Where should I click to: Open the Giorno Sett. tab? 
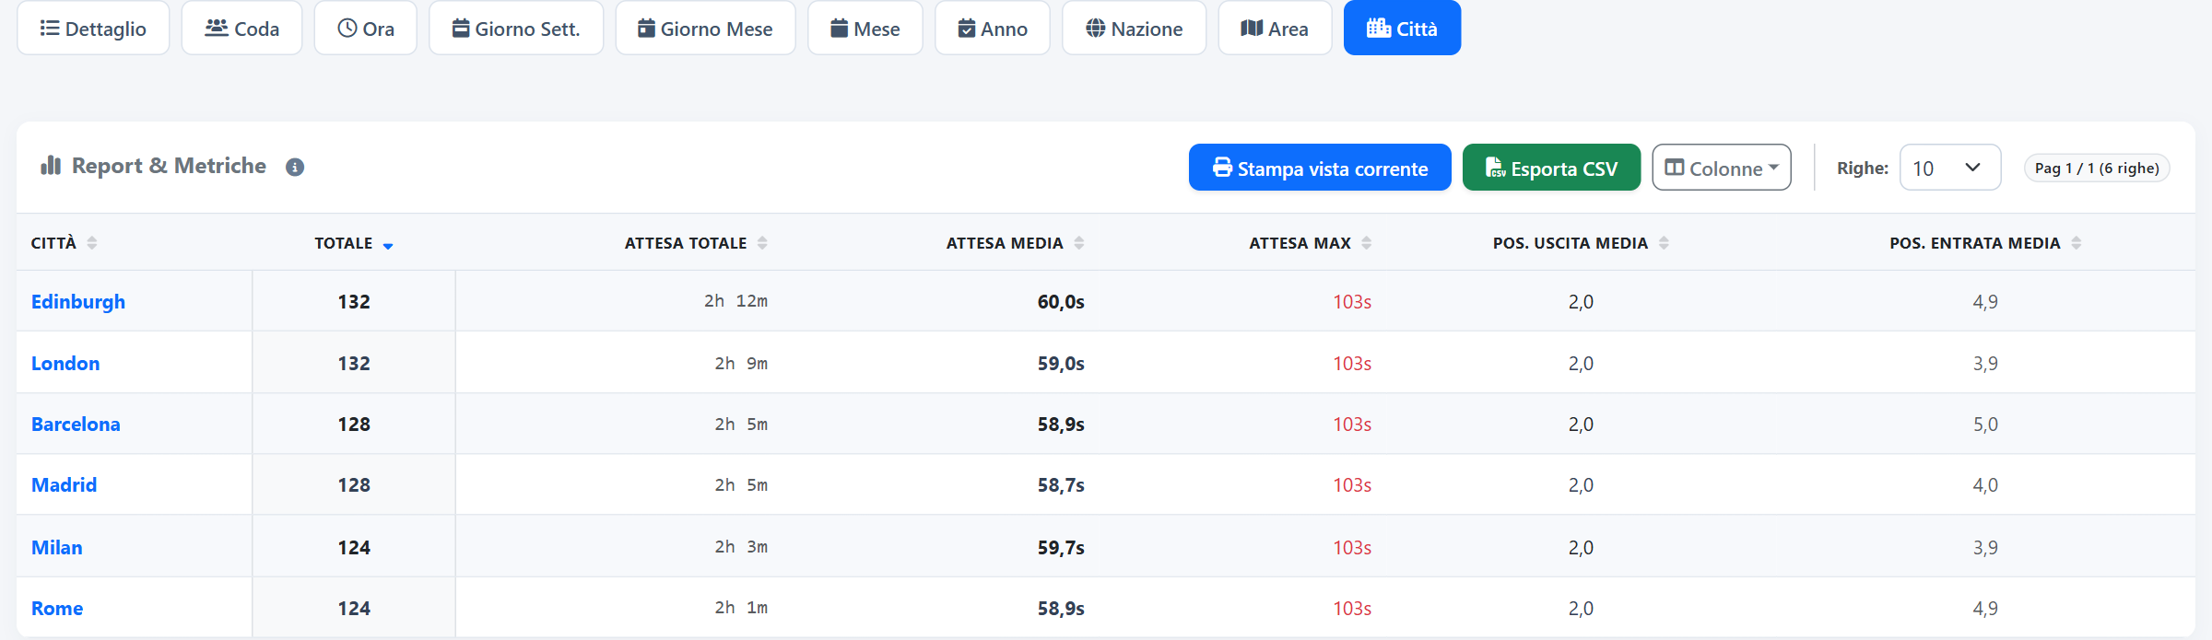click(x=516, y=29)
